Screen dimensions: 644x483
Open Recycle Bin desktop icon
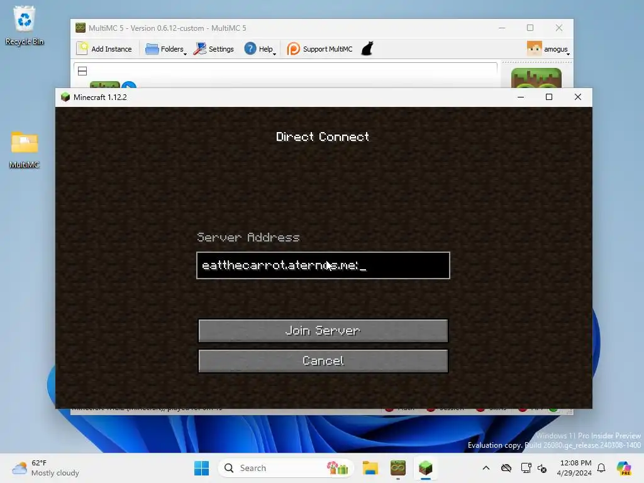pyautogui.click(x=25, y=25)
